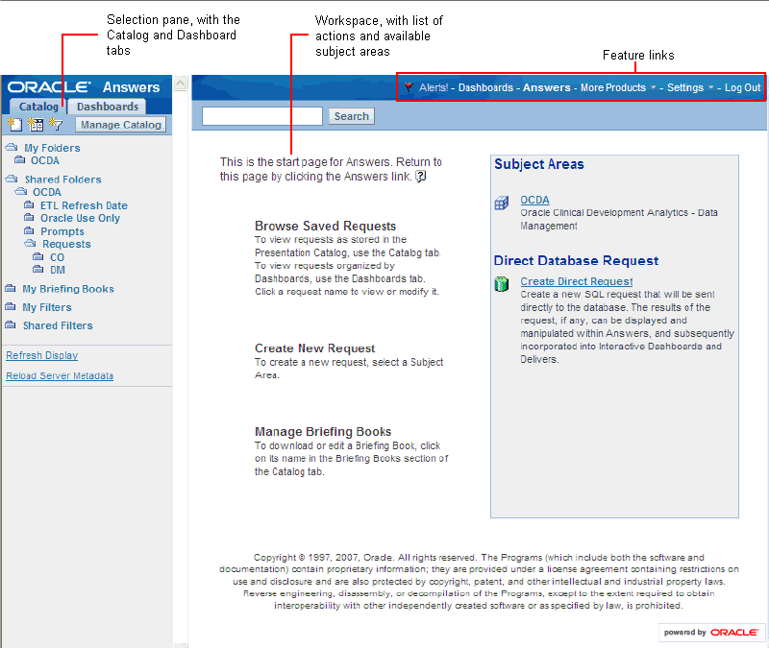Viewport: 769px width, 648px height.
Task: Open the Prompts folder label
Action: 62,231
